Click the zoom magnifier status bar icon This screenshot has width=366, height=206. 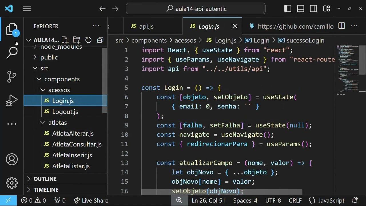[179, 201]
